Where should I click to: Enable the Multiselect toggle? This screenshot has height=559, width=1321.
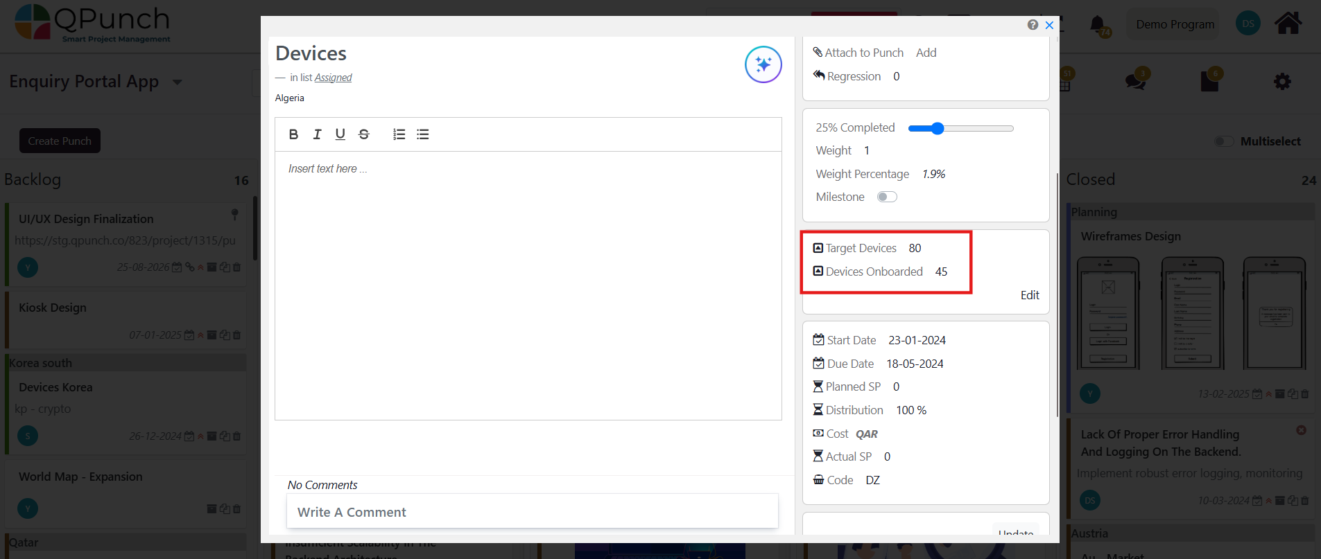click(1224, 141)
